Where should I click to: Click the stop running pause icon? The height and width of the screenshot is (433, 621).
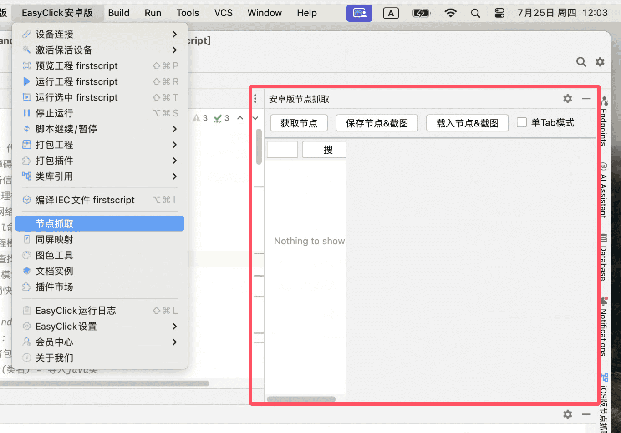(27, 113)
